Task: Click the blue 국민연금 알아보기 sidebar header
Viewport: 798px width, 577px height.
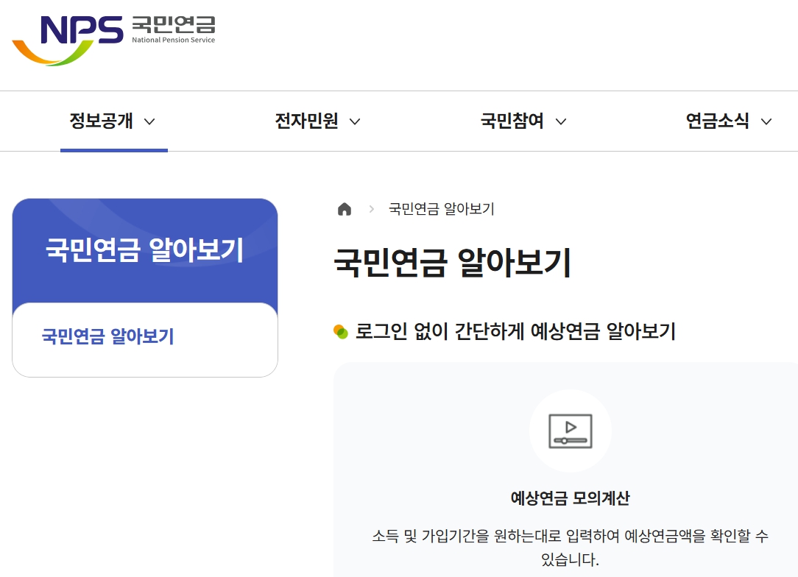Action: tap(145, 249)
